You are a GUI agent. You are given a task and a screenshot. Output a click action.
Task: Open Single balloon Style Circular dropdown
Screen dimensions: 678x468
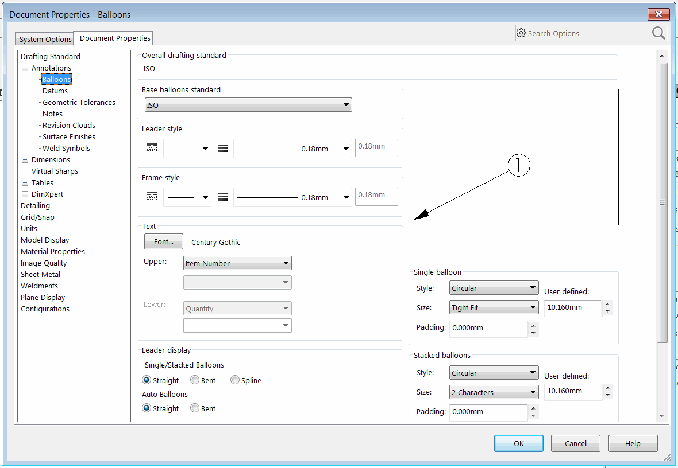click(x=494, y=288)
